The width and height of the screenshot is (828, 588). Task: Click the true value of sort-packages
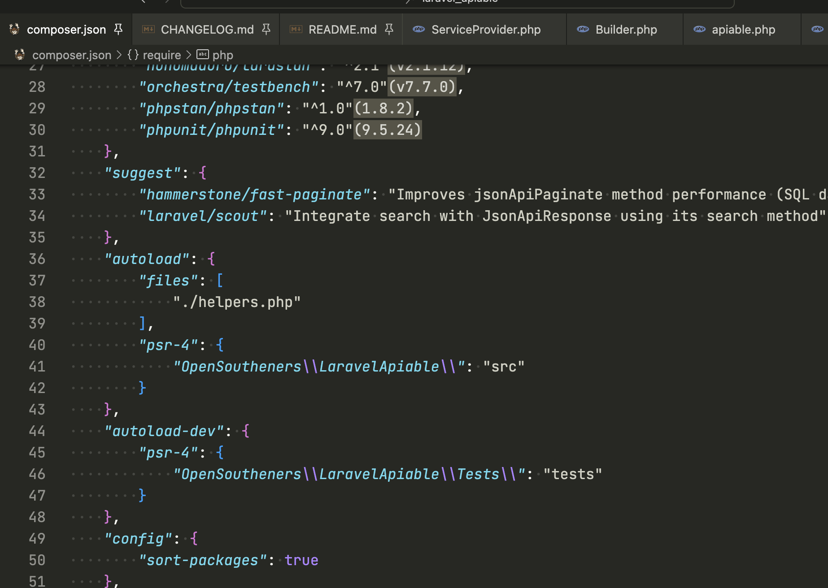click(301, 560)
